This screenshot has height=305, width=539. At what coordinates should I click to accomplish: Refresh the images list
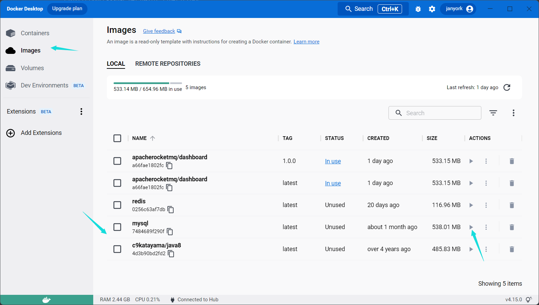(507, 87)
